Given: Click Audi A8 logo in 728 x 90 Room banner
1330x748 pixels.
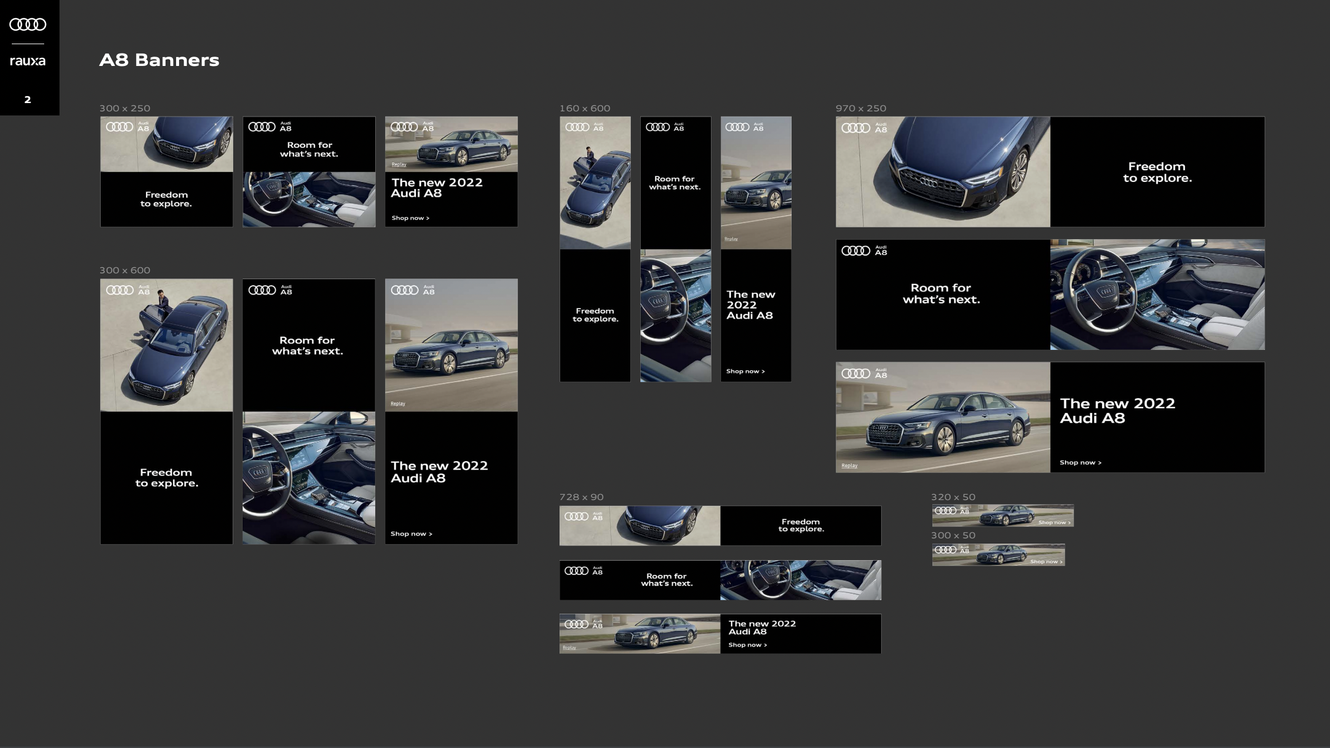Looking at the screenshot, I should (584, 571).
